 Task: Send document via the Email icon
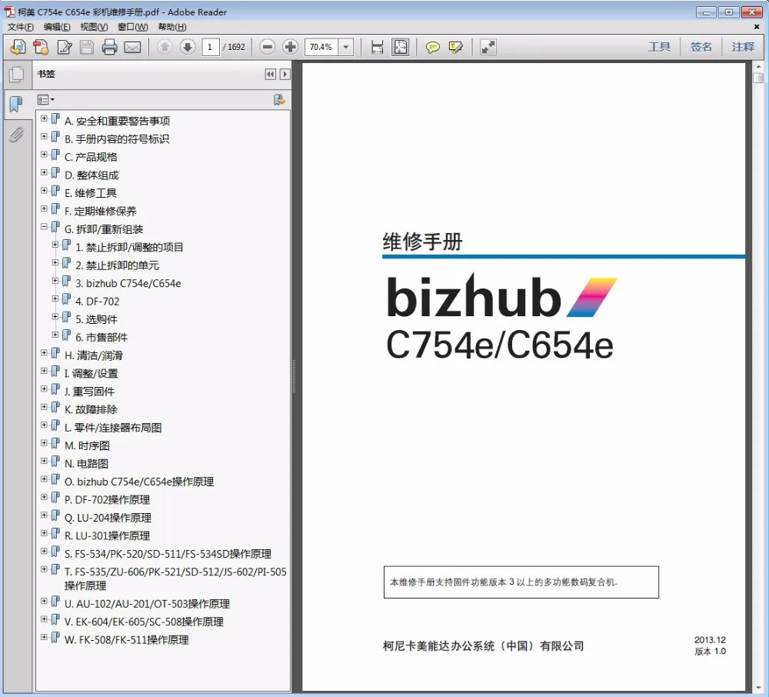(x=131, y=47)
